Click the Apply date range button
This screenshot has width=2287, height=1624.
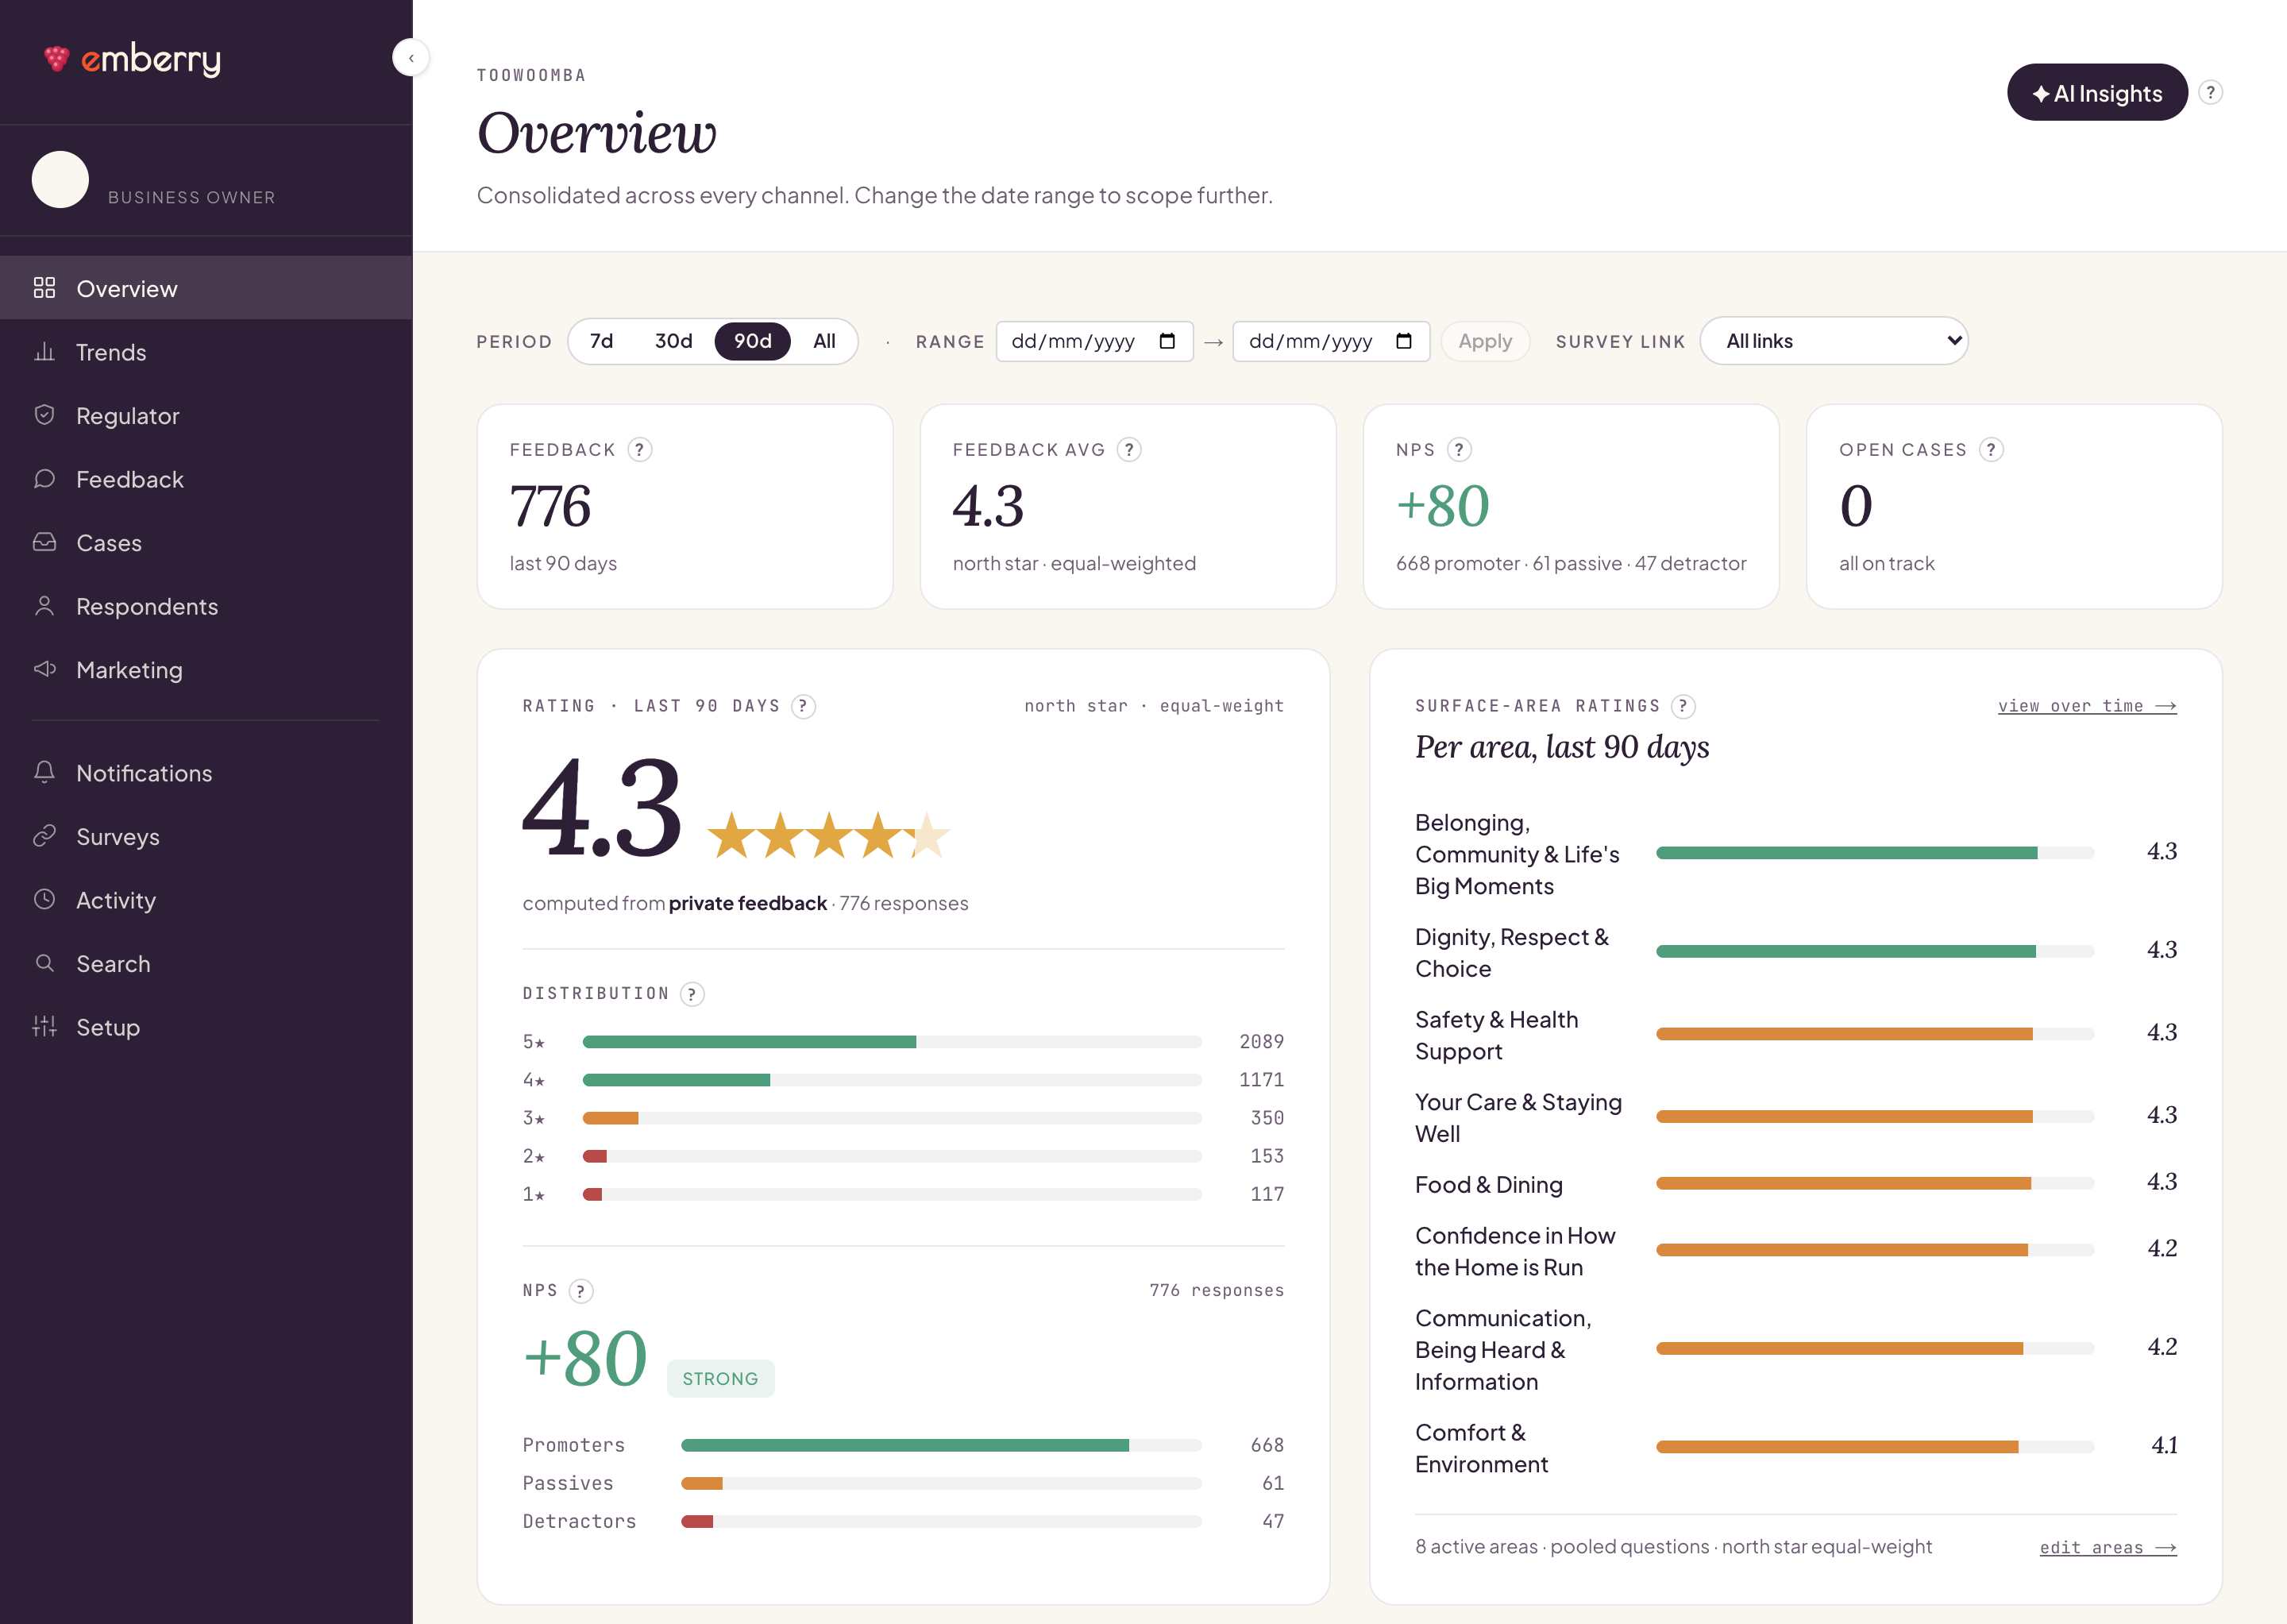coord(1484,341)
